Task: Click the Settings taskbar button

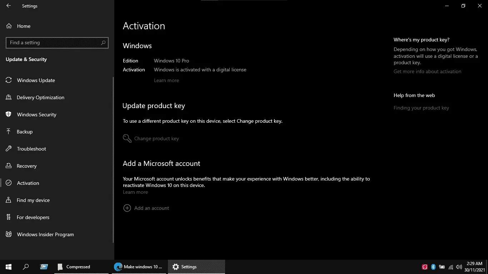Action: click(196, 267)
